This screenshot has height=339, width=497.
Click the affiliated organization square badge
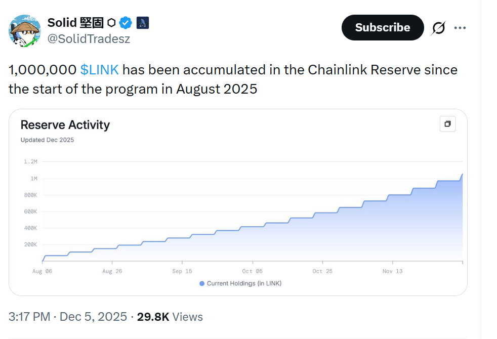coord(142,23)
